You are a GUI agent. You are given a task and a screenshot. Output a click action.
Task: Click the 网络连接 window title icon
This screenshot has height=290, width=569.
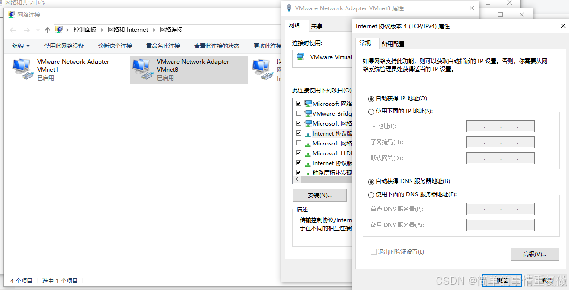tap(11, 15)
